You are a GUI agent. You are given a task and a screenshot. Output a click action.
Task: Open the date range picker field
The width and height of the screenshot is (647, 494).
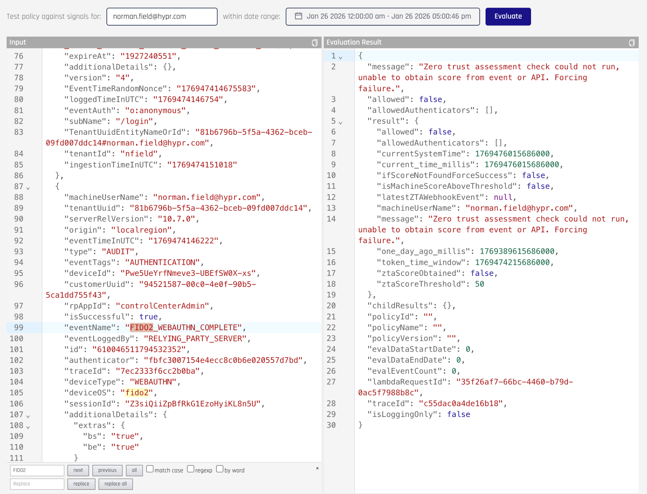388,16
